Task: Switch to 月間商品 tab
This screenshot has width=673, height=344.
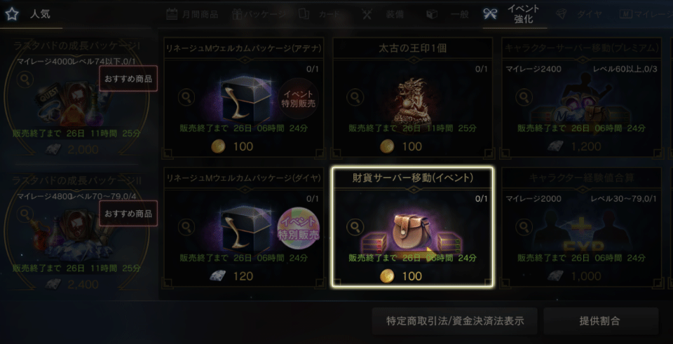Action: click(x=192, y=14)
